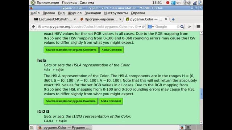Click Add a Comment button under hsla

coord(111,101)
